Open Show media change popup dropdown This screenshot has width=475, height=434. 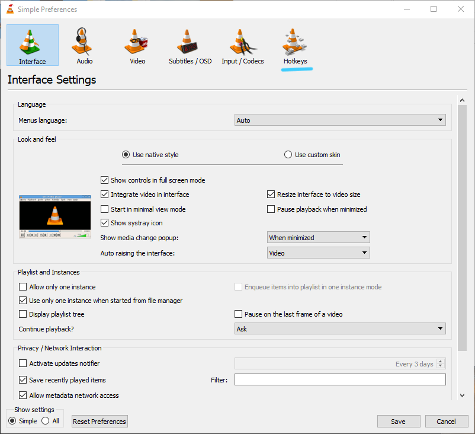click(x=319, y=238)
